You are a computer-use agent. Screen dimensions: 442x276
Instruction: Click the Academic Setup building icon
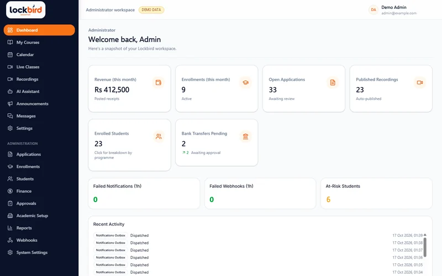click(x=10, y=215)
